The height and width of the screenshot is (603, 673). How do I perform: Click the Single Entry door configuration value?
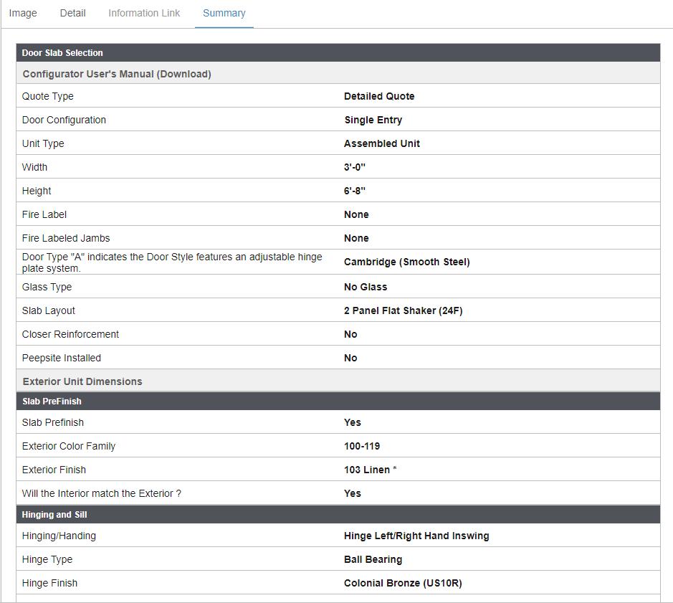point(373,120)
